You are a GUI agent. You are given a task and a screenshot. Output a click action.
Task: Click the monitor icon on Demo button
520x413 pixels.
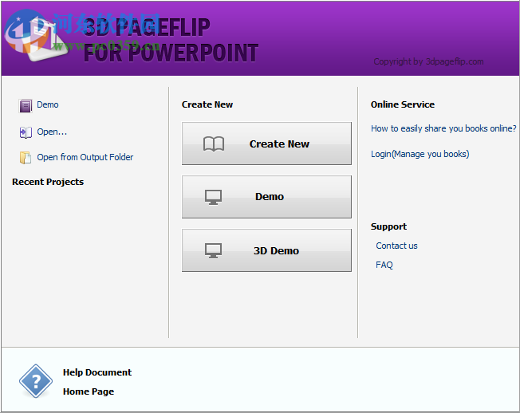pyautogui.click(x=213, y=197)
